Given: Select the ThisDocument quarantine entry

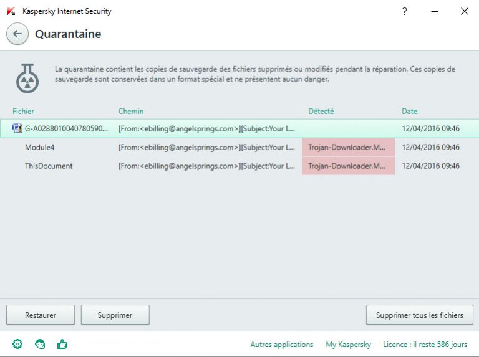Looking at the screenshot, I should (49, 166).
